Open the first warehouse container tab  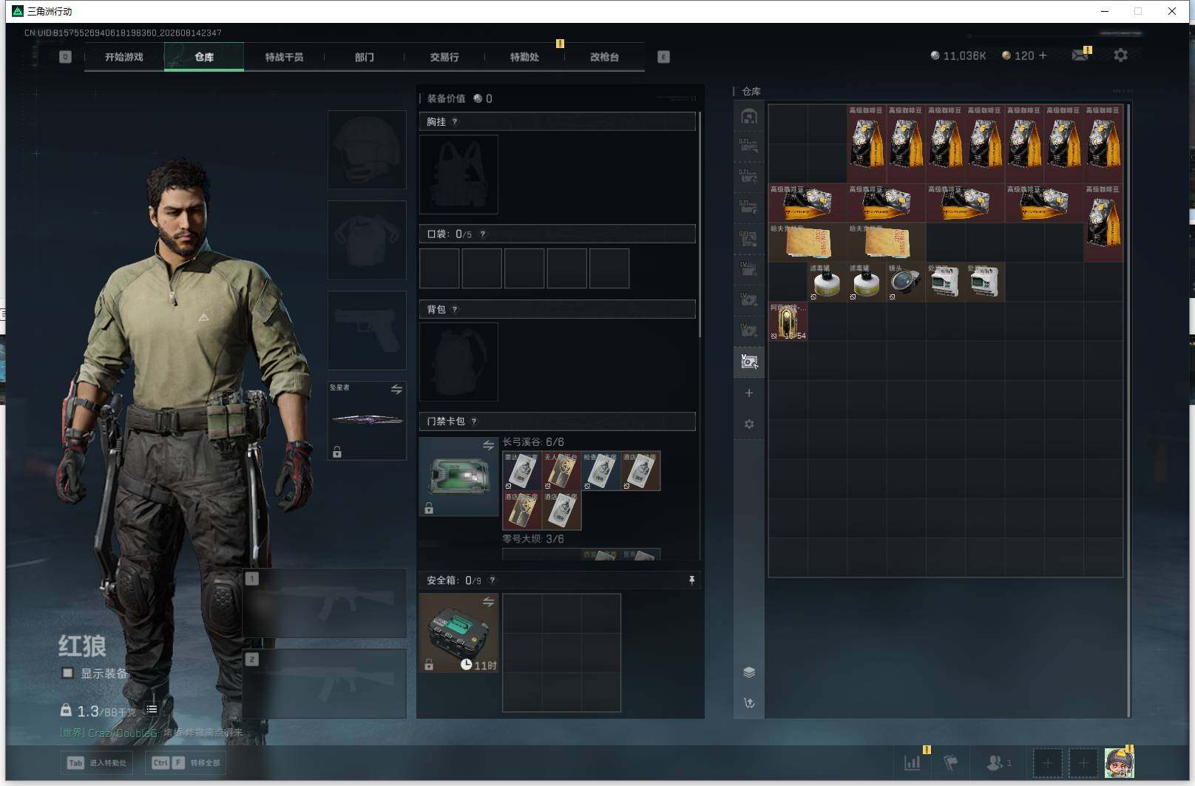click(x=749, y=117)
